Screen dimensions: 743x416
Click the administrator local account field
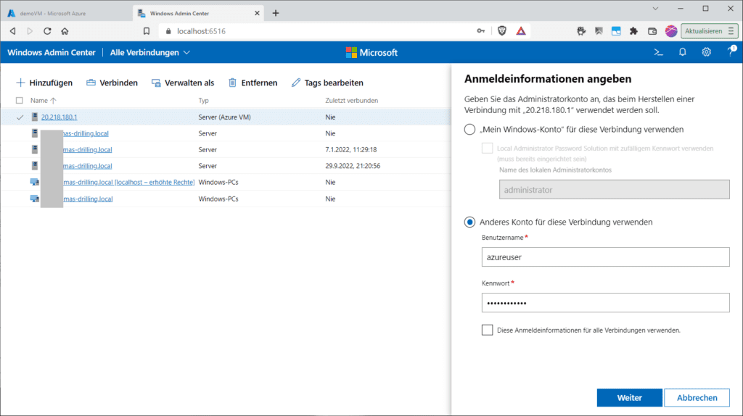point(614,189)
